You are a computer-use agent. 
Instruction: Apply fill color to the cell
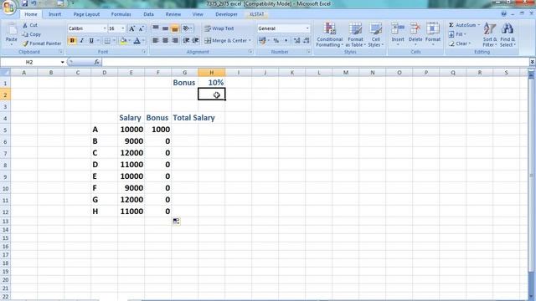click(123, 41)
